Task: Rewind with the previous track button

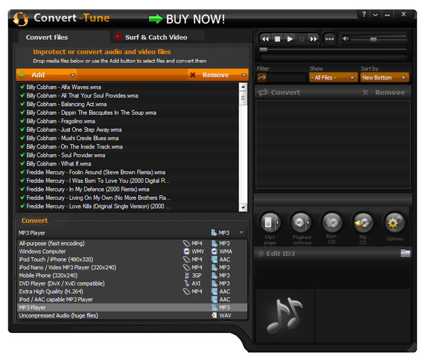Action: (x=265, y=39)
